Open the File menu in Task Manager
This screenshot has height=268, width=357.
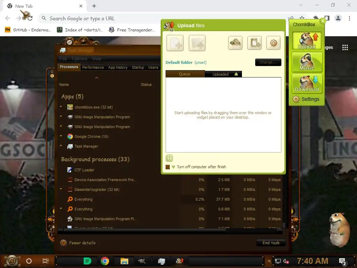63,59
